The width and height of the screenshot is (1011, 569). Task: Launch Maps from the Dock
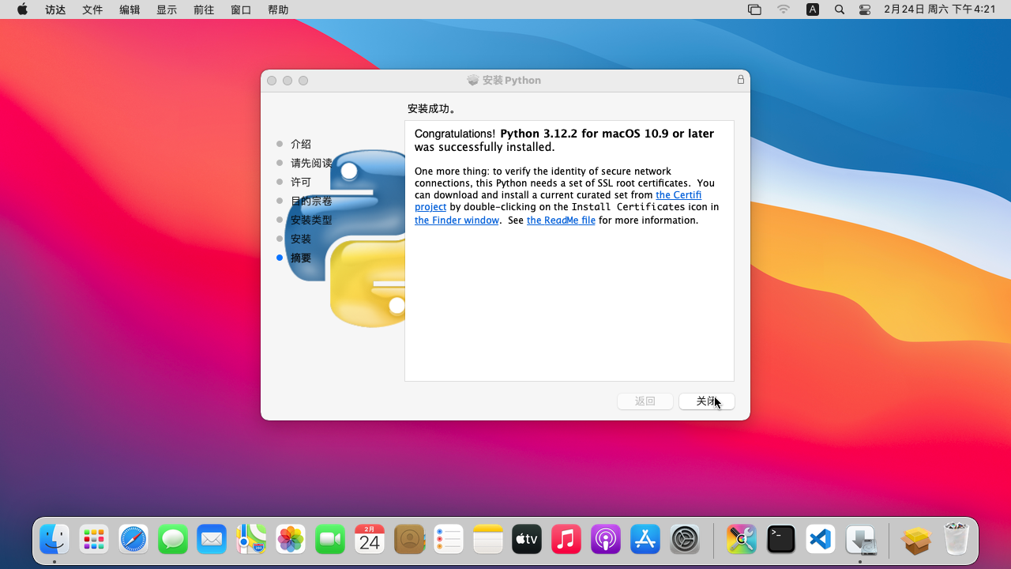coord(251,540)
